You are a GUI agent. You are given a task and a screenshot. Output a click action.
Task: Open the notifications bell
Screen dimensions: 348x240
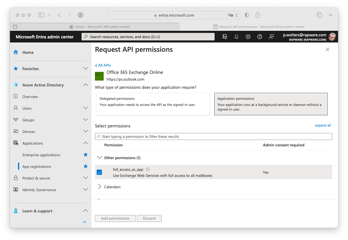pos(236,37)
